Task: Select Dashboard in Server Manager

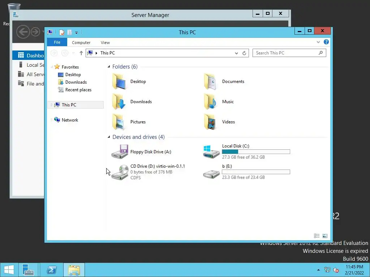Action: pos(28,55)
